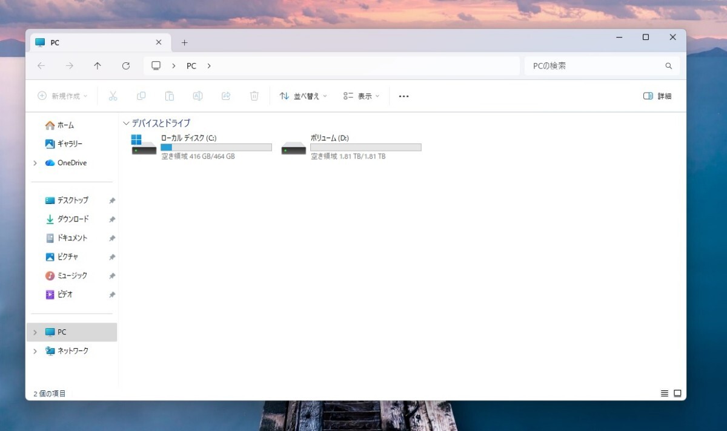
Task: Open the 表示 view options dropdown
Action: (360, 96)
